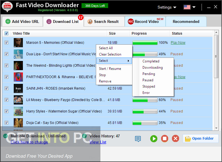Open PARTYNEXTDOOR & Rihanna thumbnail
The height and width of the screenshot is (162, 222).
[x=18, y=77]
